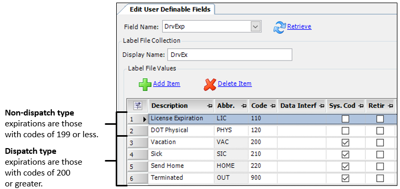The width and height of the screenshot is (400, 189).
Task: Click the Retrieve link
Action: 299,26
